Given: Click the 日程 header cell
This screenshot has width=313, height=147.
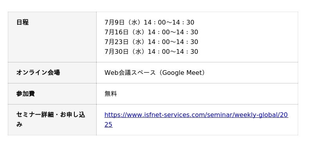Looking at the screenshot, I should pos(52,37).
